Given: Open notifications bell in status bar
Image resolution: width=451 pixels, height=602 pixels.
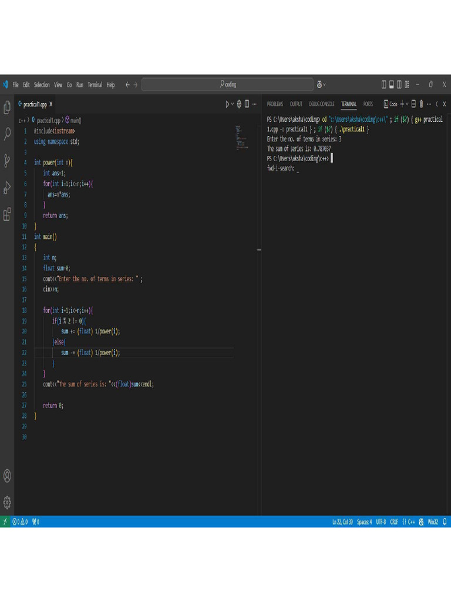Looking at the screenshot, I should tap(445, 521).
